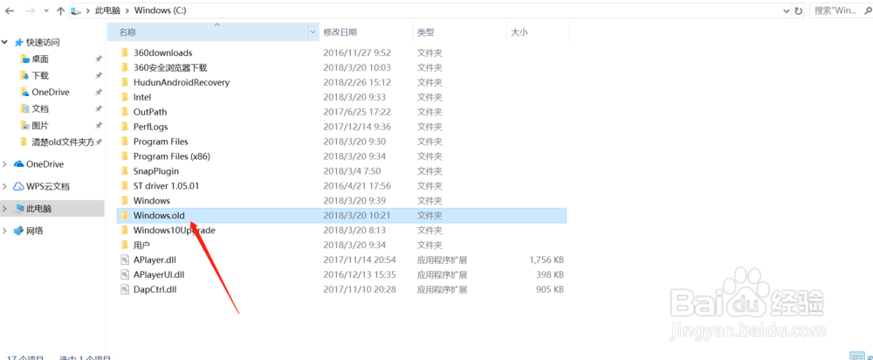Click the pin icon beside 桌面

point(98,59)
